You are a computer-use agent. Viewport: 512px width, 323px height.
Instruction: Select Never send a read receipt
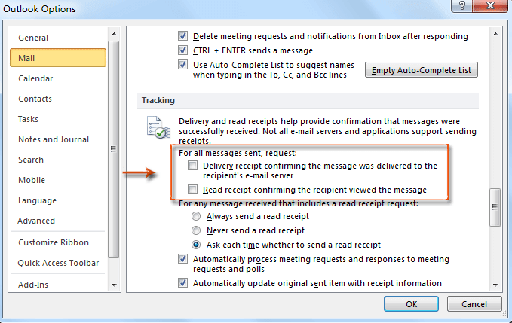(196, 230)
